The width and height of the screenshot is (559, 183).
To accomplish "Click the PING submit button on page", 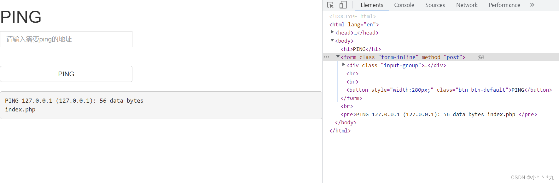I will tap(66, 74).
